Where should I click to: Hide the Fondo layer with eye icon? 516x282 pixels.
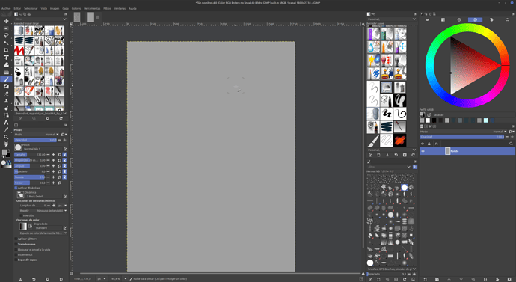pos(423,151)
